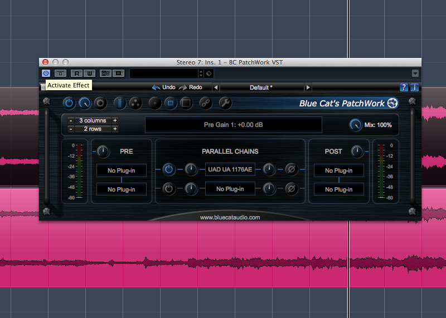Click input knob of UAD 1176AE chain
The image size is (446, 318).
(x=191, y=170)
